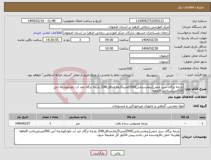
Task: Click the row number cell in goods table
Action: [202, 123]
